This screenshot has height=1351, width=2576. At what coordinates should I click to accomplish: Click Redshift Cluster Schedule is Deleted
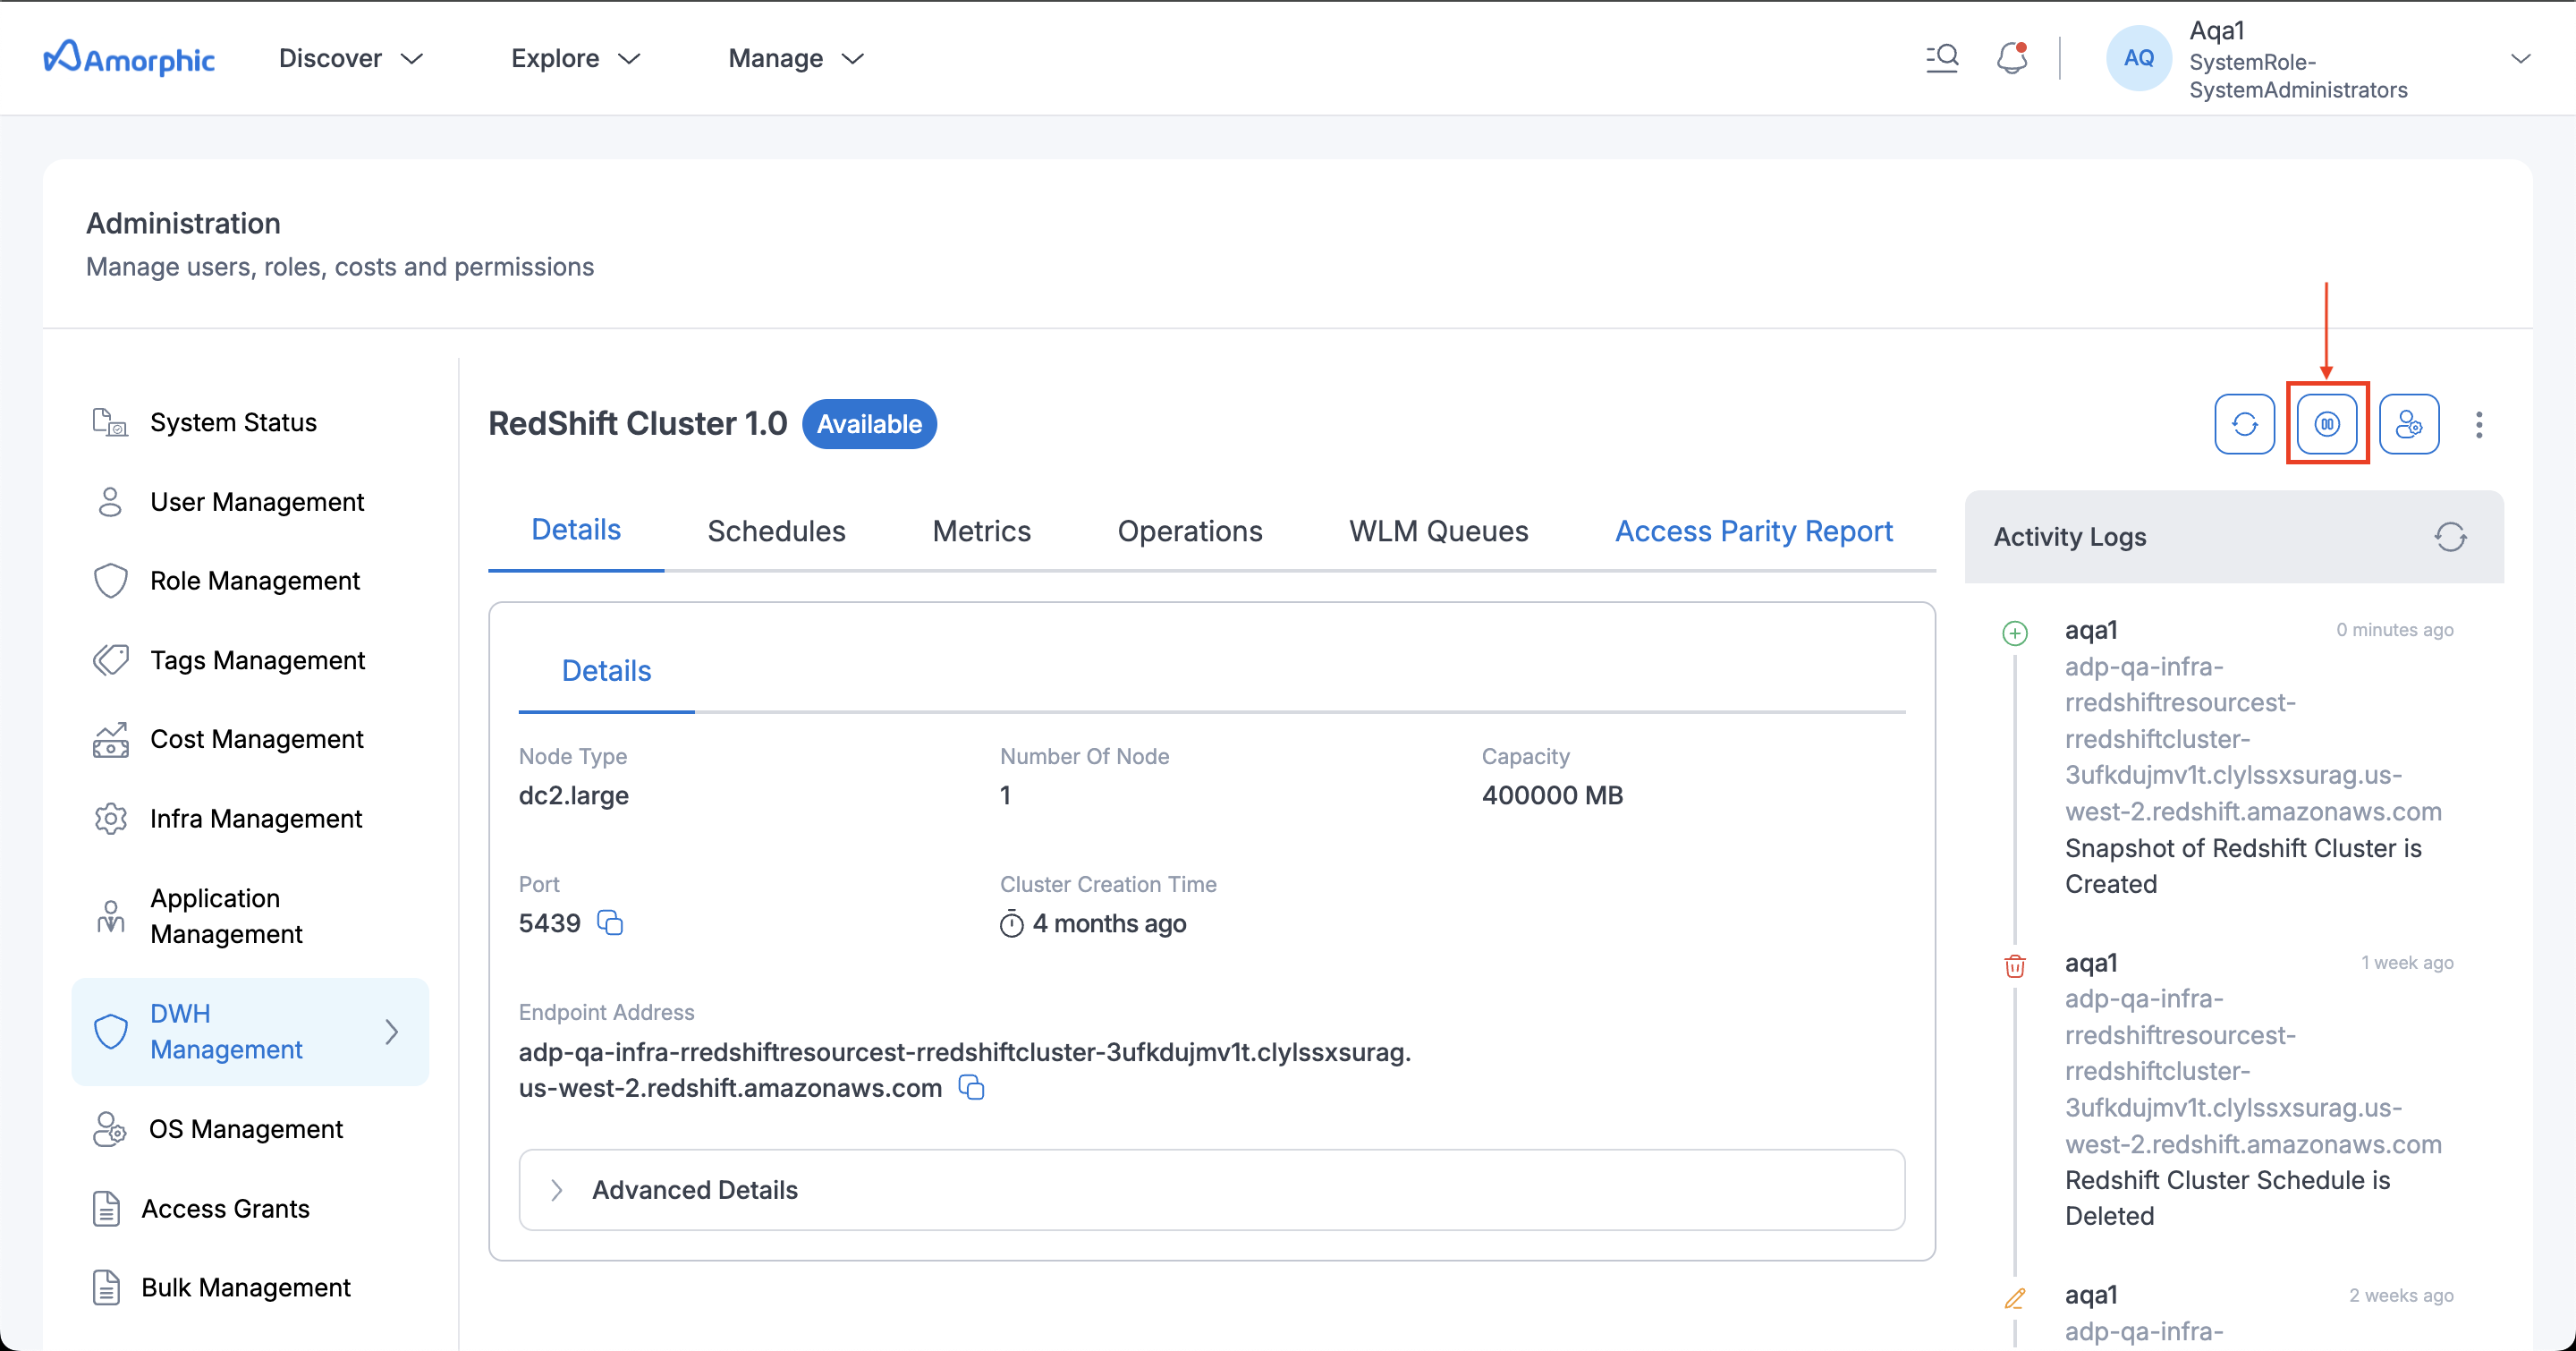tap(2228, 1197)
